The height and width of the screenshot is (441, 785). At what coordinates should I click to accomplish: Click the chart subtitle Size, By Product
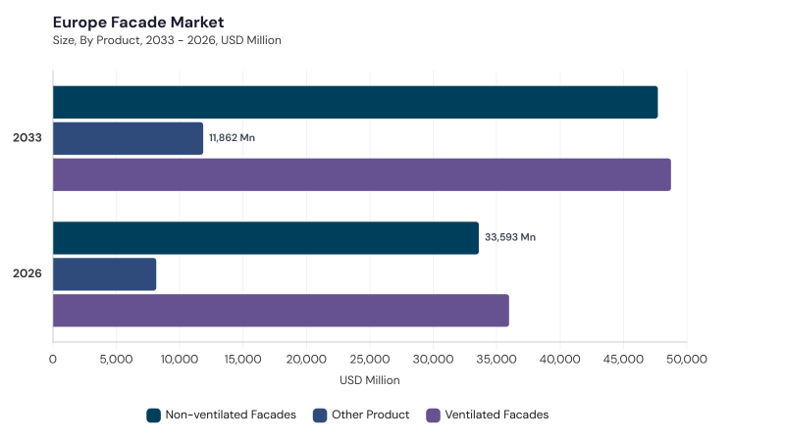point(167,40)
